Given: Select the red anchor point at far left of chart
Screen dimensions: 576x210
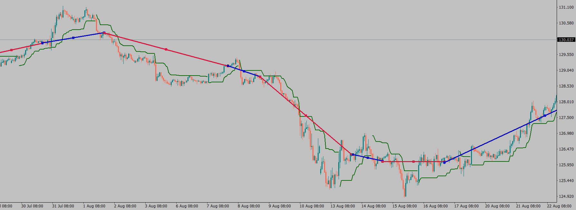Looking at the screenshot, I should coord(12,50).
